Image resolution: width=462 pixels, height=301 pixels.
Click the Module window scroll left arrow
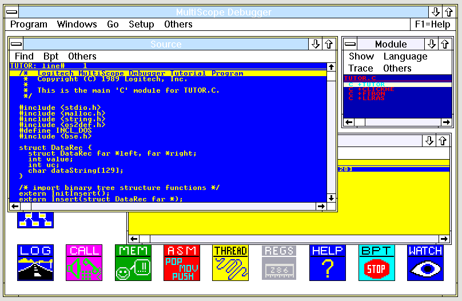pos(349,122)
